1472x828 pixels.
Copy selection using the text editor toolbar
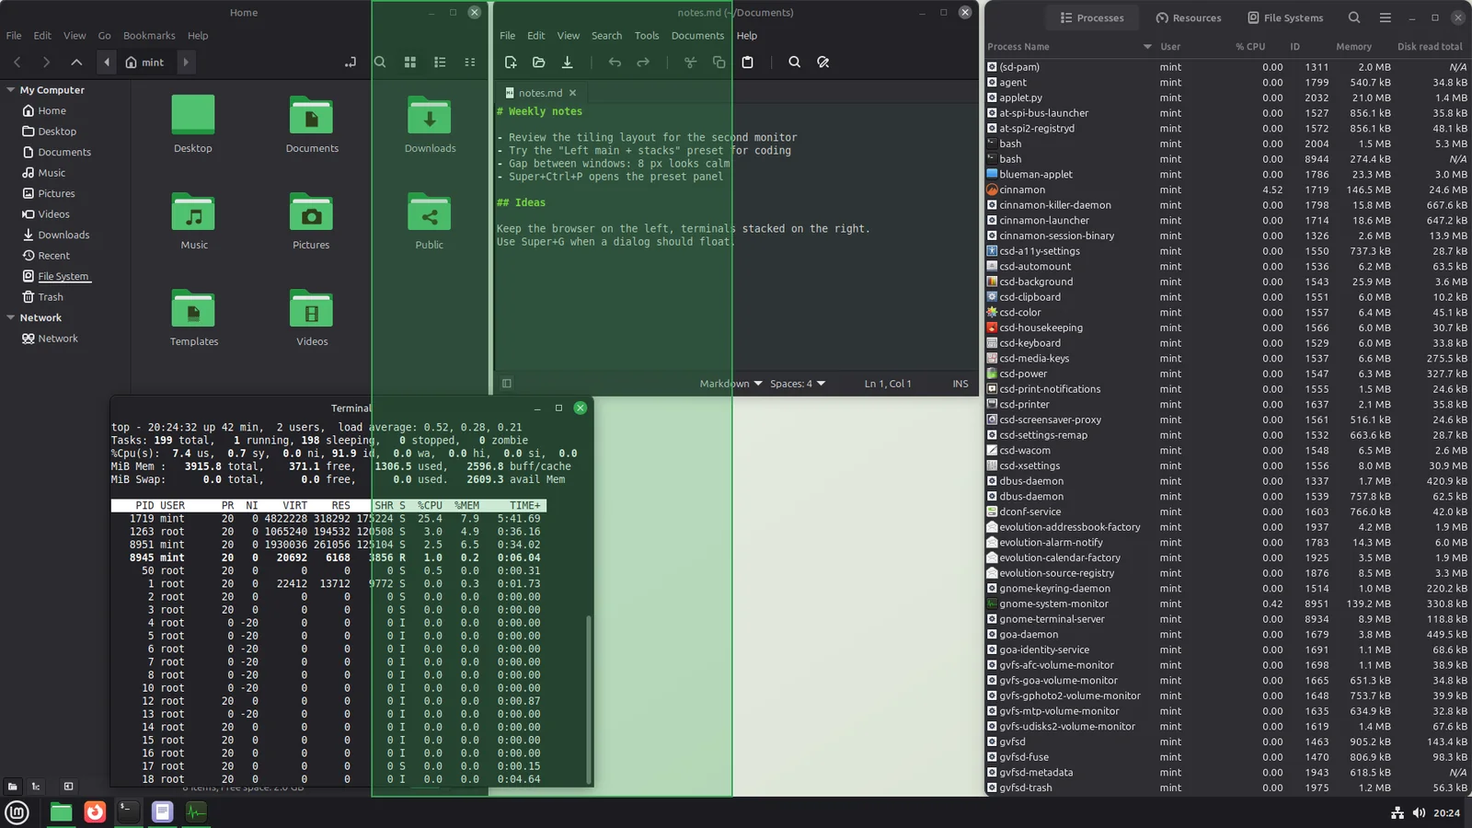719,63
